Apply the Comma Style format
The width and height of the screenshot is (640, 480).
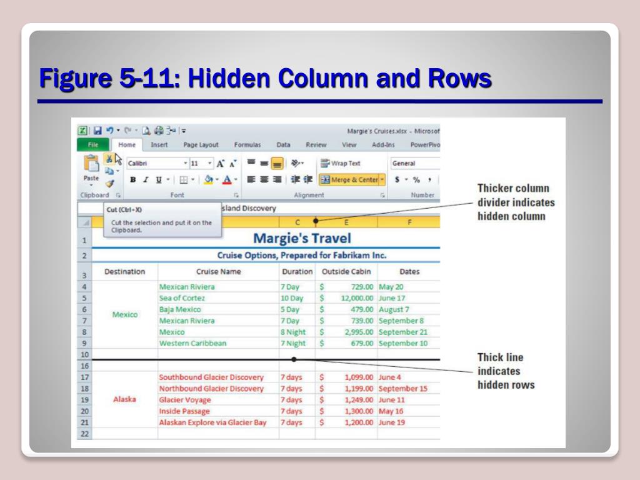[429, 179]
